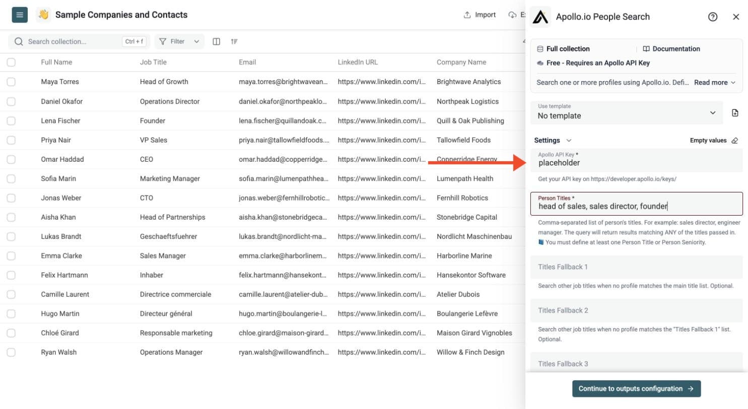Open the Use template dropdown

[627, 113]
